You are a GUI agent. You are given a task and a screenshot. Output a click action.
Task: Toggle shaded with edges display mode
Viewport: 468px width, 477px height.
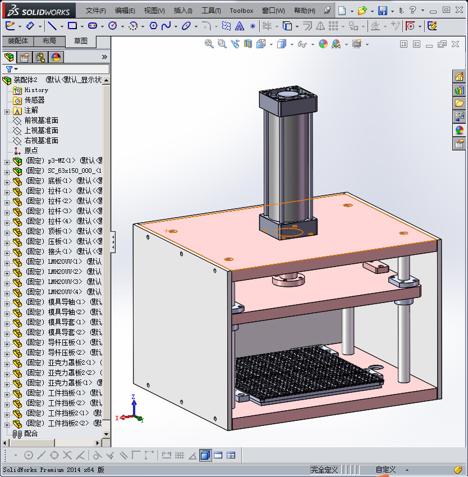click(205, 455)
